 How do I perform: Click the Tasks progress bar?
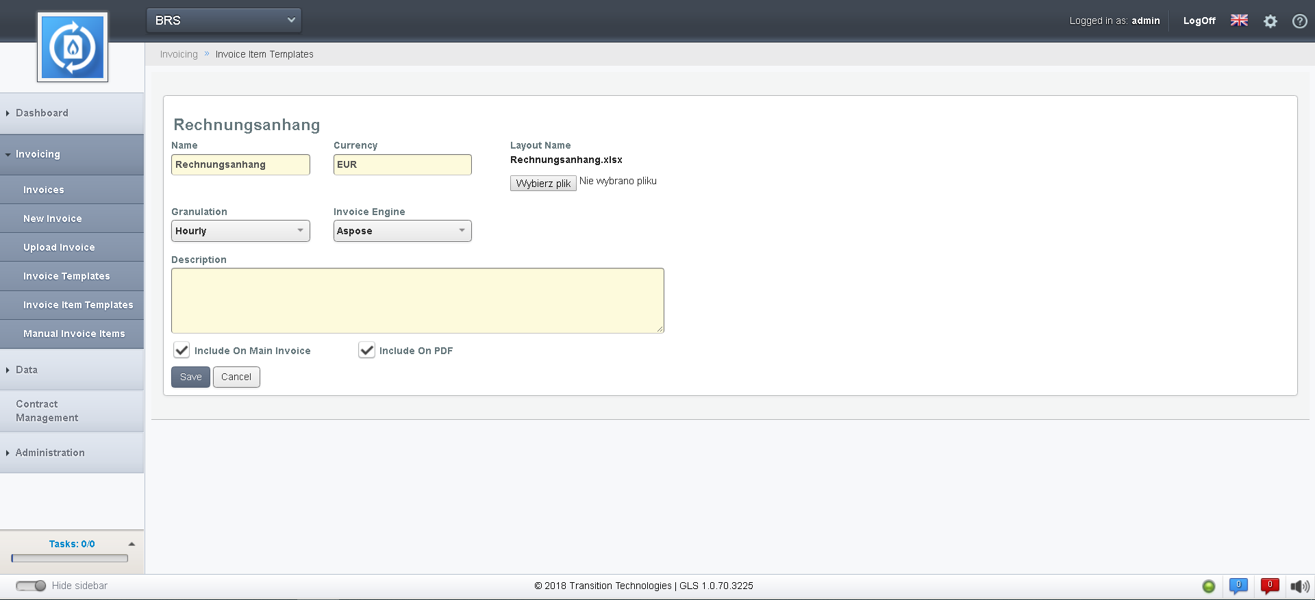pos(70,558)
